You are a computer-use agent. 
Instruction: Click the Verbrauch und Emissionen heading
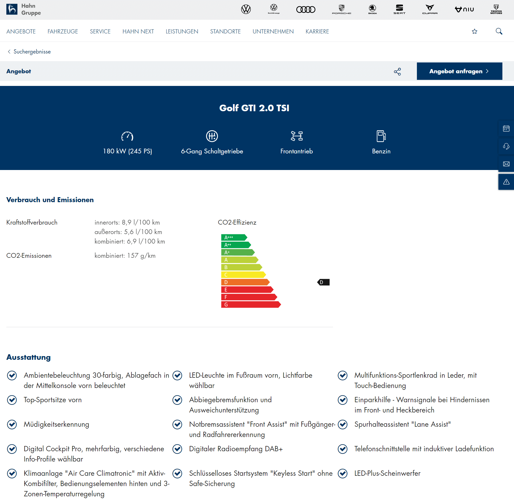(x=50, y=200)
